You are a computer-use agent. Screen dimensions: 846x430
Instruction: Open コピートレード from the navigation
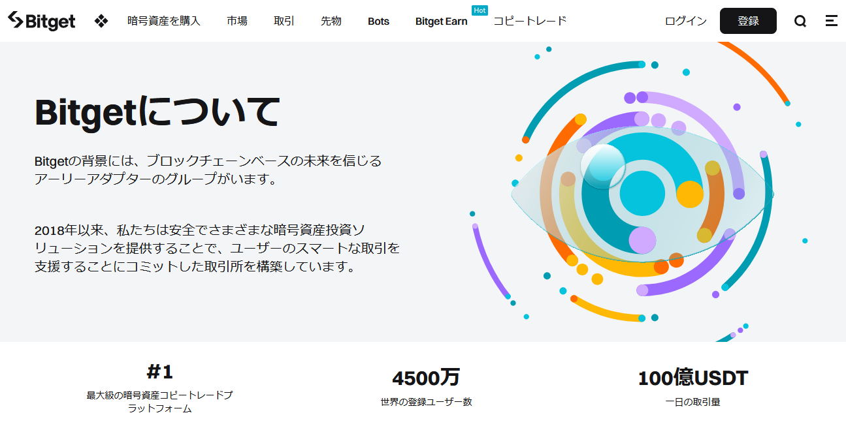point(529,21)
